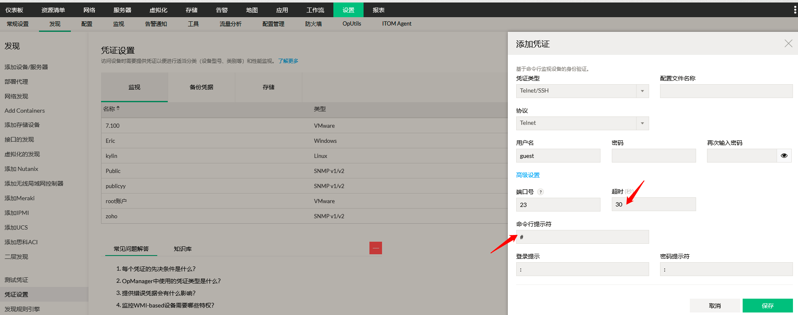Open 添加Meraki in the sidebar
The height and width of the screenshot is (315, 798).
point(20,198)
